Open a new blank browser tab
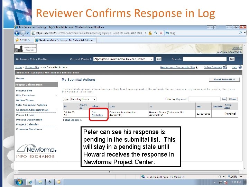Screen dimensions: 249x187 click(x=99, y=40)
